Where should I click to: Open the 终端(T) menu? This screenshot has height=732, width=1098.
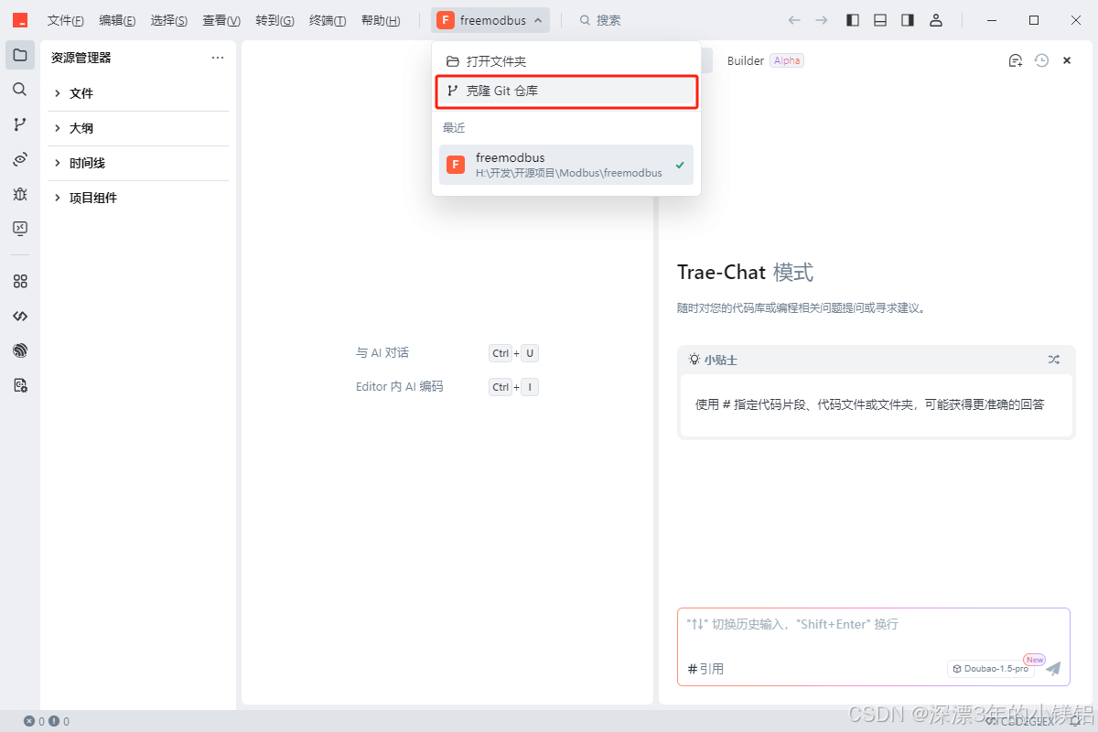coord(328,20)
